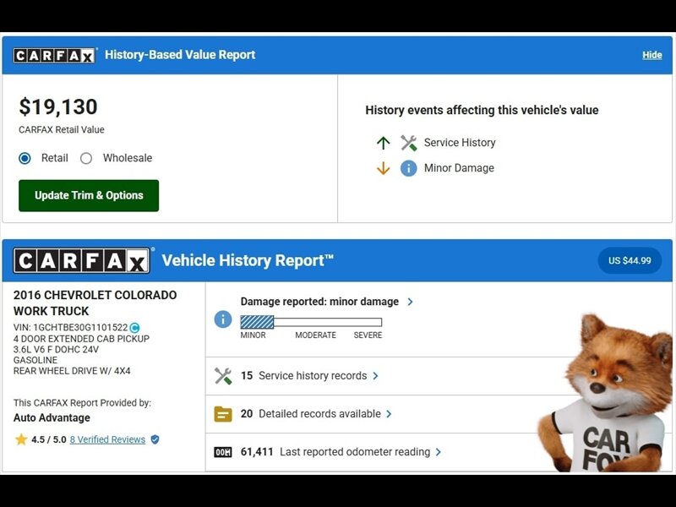
Task: Click the copy icon next to the VIN
Action: pyautogui.click(x=134, y=328)
